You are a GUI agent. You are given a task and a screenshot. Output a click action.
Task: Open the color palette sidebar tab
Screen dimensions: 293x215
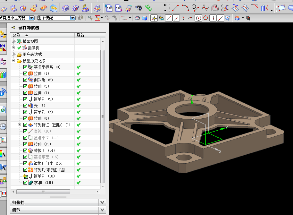point(3,154)
